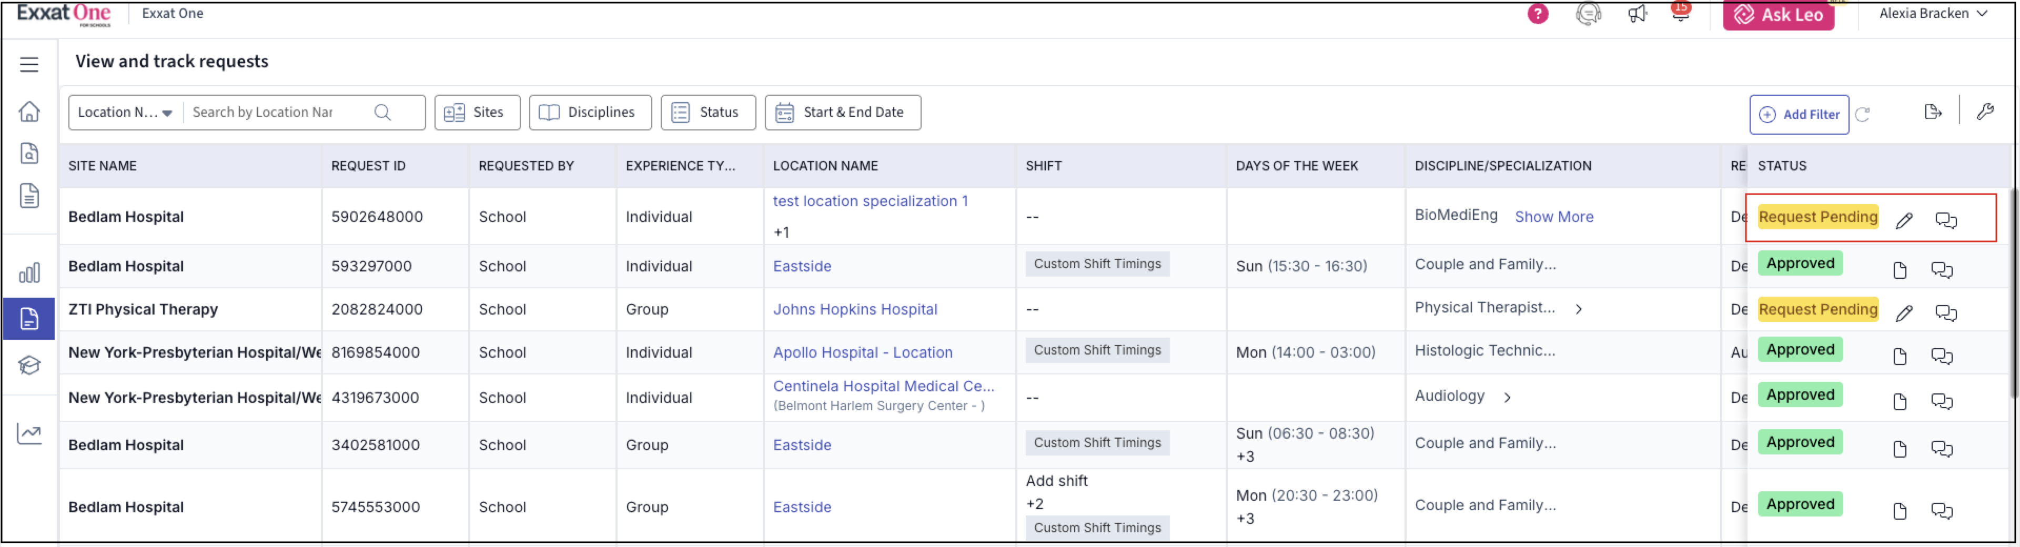Click the refresh filters icon

click(x=1863, y=115)
